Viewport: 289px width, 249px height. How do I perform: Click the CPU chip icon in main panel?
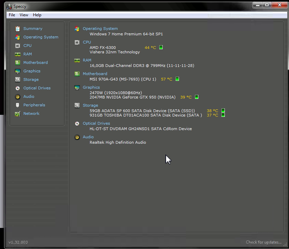point(77,42)
